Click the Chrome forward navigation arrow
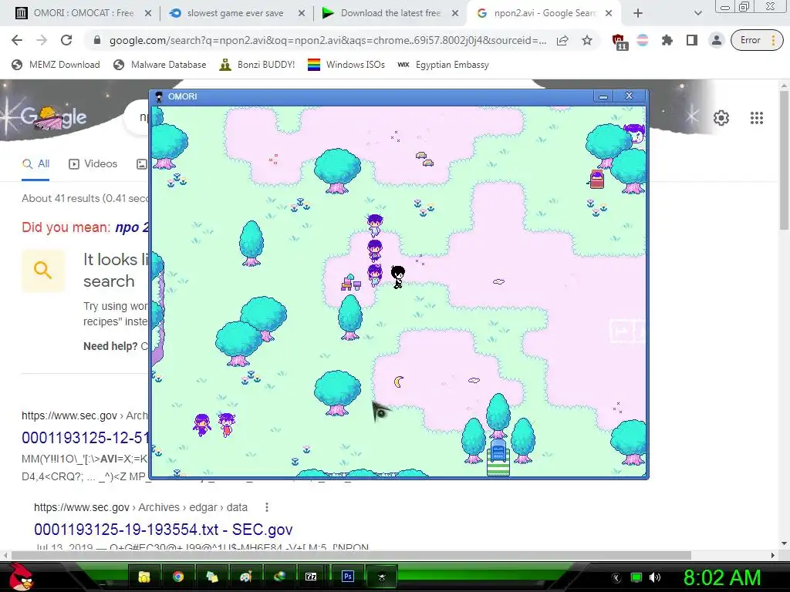This screenshot has height=592, width=790. coord(42,40)
